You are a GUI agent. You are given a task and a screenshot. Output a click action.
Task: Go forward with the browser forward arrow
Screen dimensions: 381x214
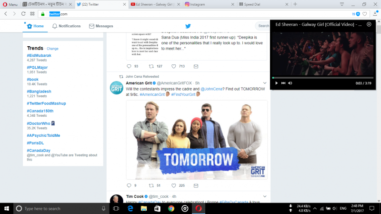click(14, 14)
